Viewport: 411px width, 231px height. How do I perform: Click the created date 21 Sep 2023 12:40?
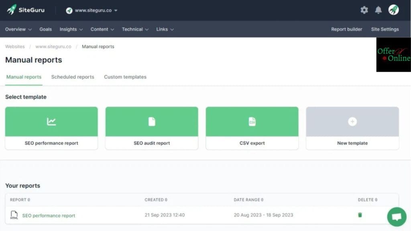point(165,215)
